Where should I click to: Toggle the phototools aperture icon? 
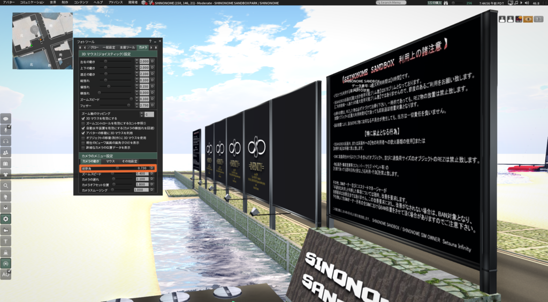point(5,219)
